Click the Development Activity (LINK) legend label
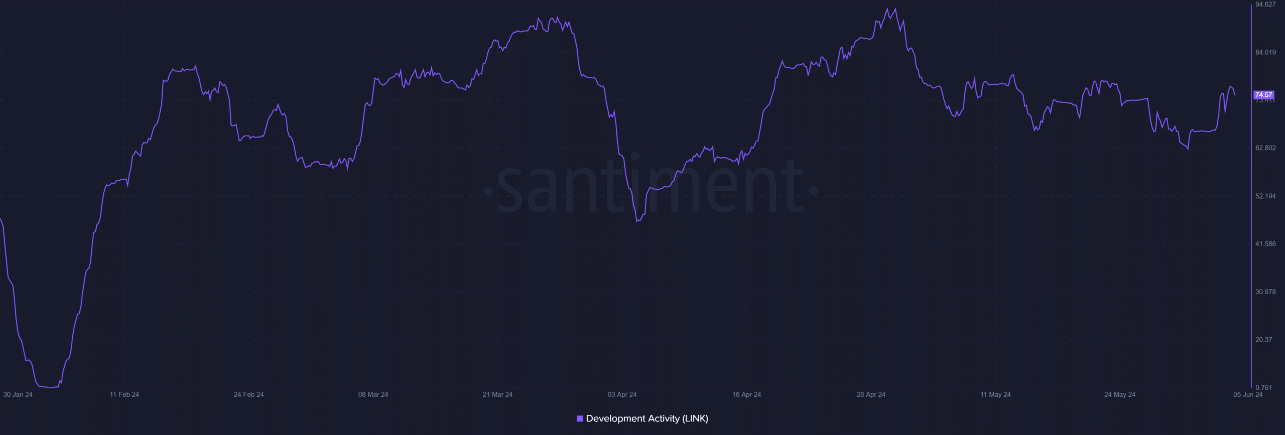Screen dimensions: 1285x435 tap(647, 418)
